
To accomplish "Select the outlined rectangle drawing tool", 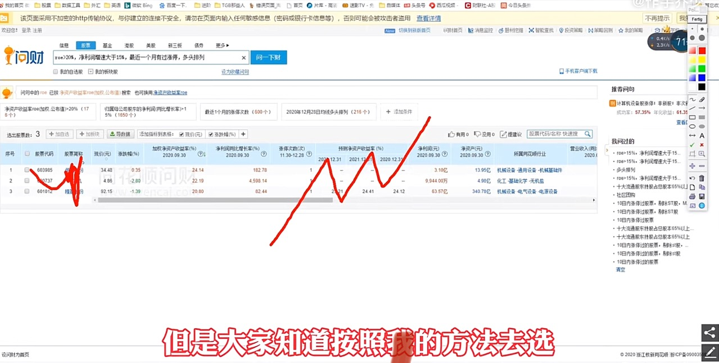I will tap(693, 117).
